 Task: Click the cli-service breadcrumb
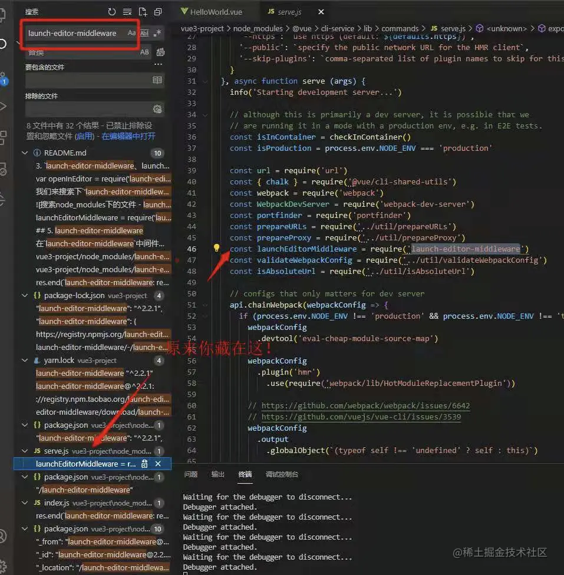tap(338, 28)
